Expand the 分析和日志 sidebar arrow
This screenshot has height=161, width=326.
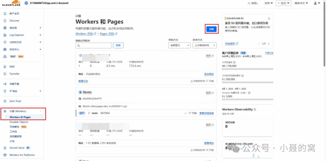40,42
